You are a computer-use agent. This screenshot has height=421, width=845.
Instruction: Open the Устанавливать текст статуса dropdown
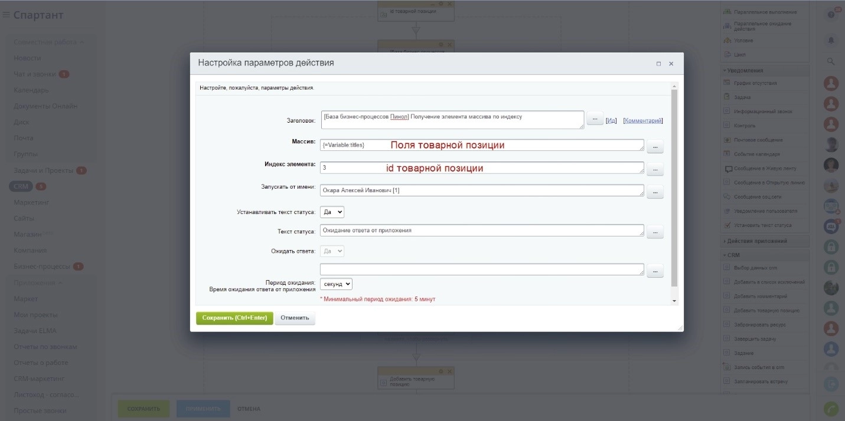(332, 212)
